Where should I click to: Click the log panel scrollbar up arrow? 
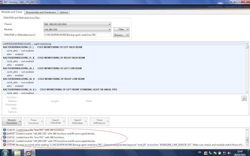point(247,130)
